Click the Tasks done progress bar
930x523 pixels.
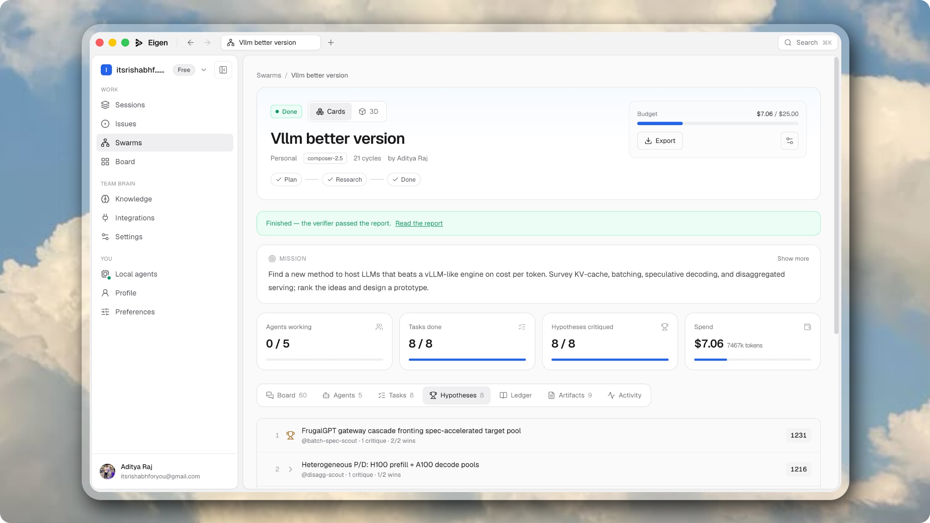(467, 360)
